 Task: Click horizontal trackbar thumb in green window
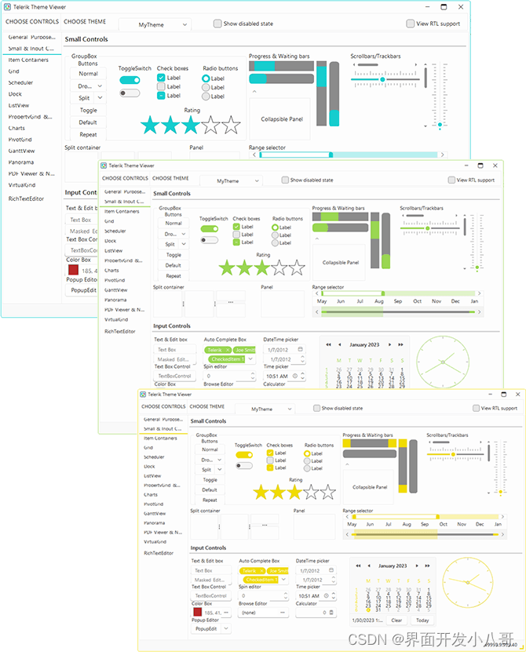(427, 228)
